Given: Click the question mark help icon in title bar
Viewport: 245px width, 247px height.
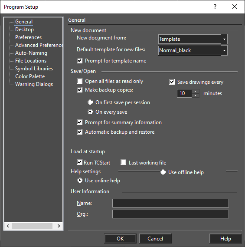Looking at the screenshot, I should pos(215,7).
